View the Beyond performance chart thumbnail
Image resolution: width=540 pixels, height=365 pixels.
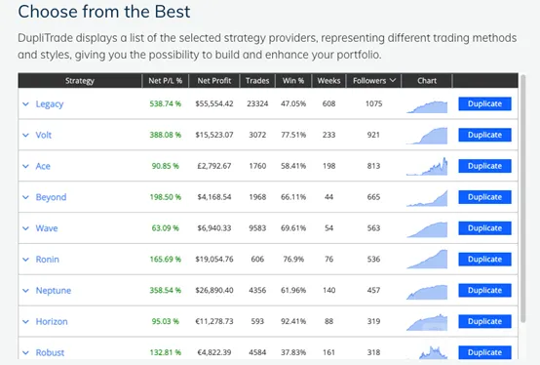(427, 198)
